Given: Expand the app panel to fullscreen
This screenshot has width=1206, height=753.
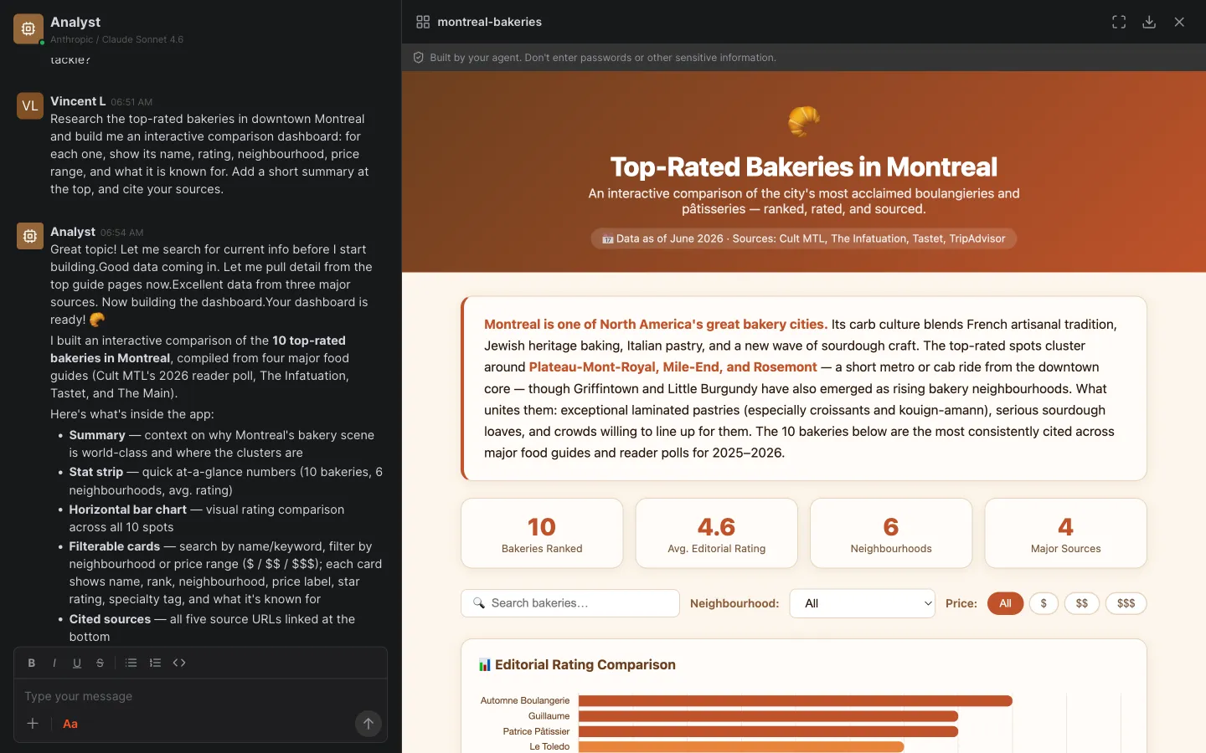Looking at the screenshot, I should click(x=1119, y=22).
